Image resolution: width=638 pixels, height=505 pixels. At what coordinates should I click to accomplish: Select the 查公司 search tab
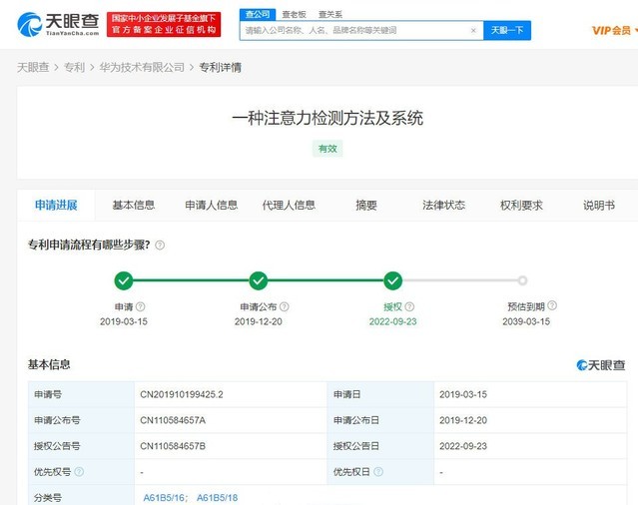pyautogui.click(x=258, y=15)
